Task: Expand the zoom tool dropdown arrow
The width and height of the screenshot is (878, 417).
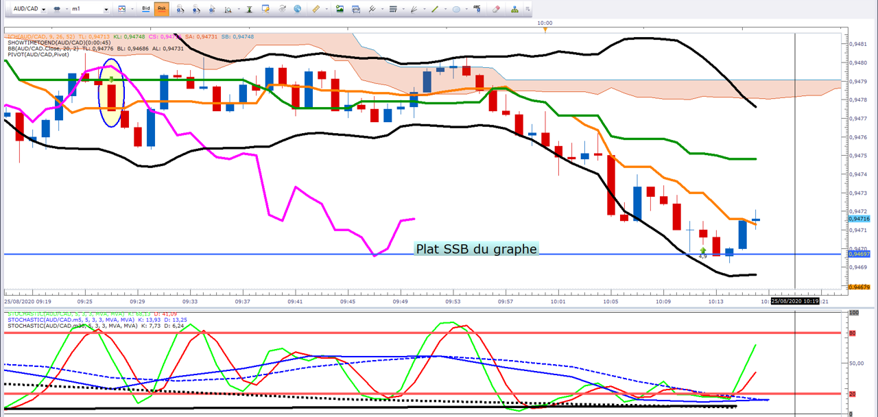Action: click(239, 9)
